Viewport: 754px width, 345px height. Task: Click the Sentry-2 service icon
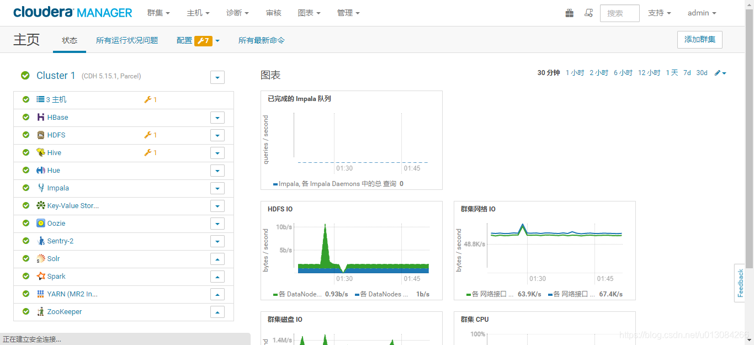click(x=41, y=241)
